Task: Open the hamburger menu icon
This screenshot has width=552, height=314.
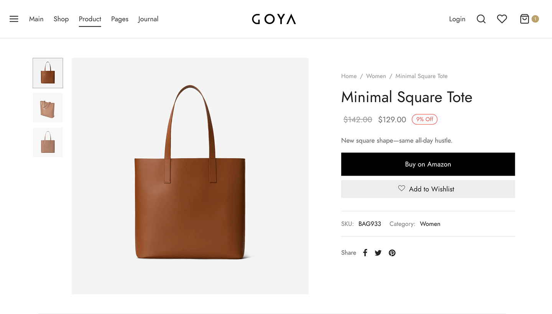Action: tap(14, 19)
